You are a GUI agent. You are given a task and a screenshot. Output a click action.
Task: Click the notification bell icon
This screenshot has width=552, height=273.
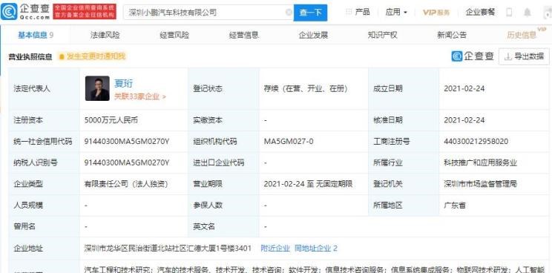click(x=527, y=13)
